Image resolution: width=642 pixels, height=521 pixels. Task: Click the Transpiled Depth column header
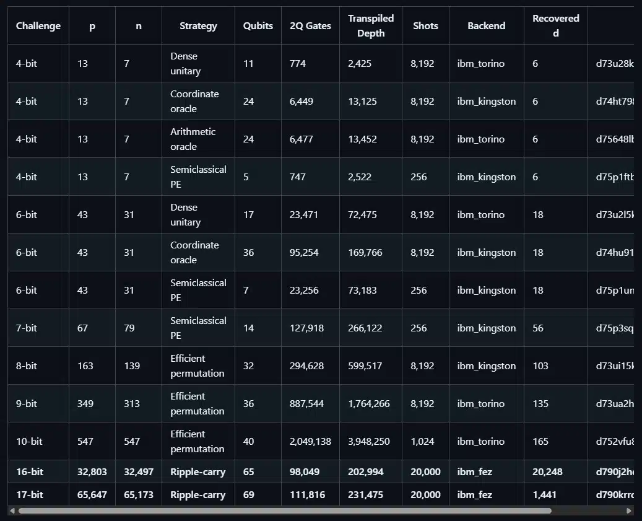(370, 26)
